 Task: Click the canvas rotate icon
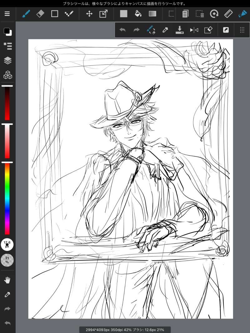[x=214, y=14]
